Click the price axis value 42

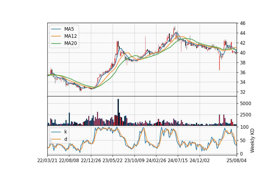(242, 43)
